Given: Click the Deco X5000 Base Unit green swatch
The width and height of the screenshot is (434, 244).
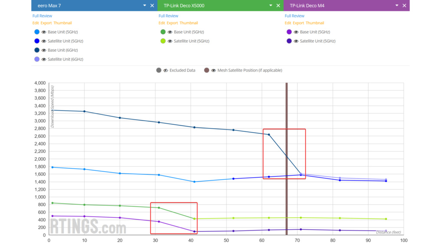Looking at the screenshot, I should [163, 32].
